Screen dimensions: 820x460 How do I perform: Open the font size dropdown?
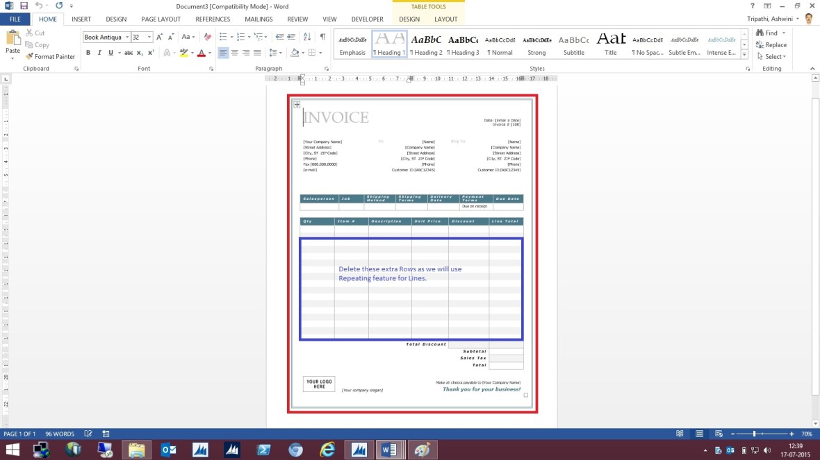pos(149,36)
